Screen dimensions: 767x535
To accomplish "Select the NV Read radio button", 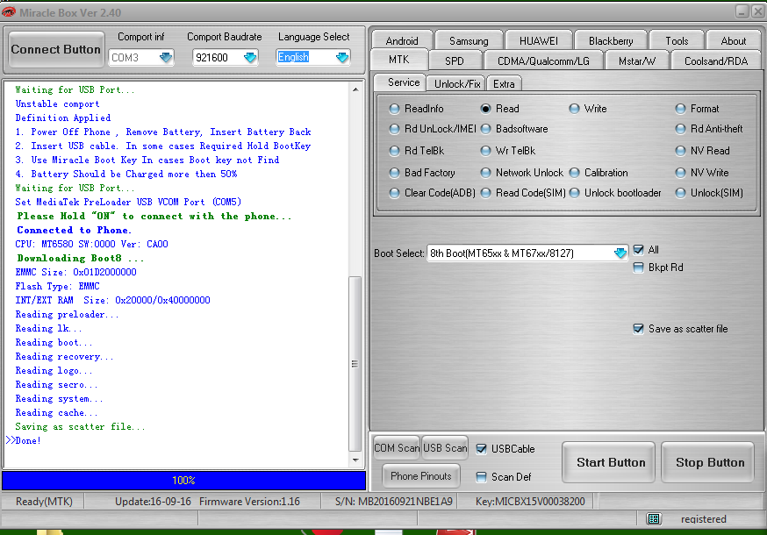I will [680, 151].
